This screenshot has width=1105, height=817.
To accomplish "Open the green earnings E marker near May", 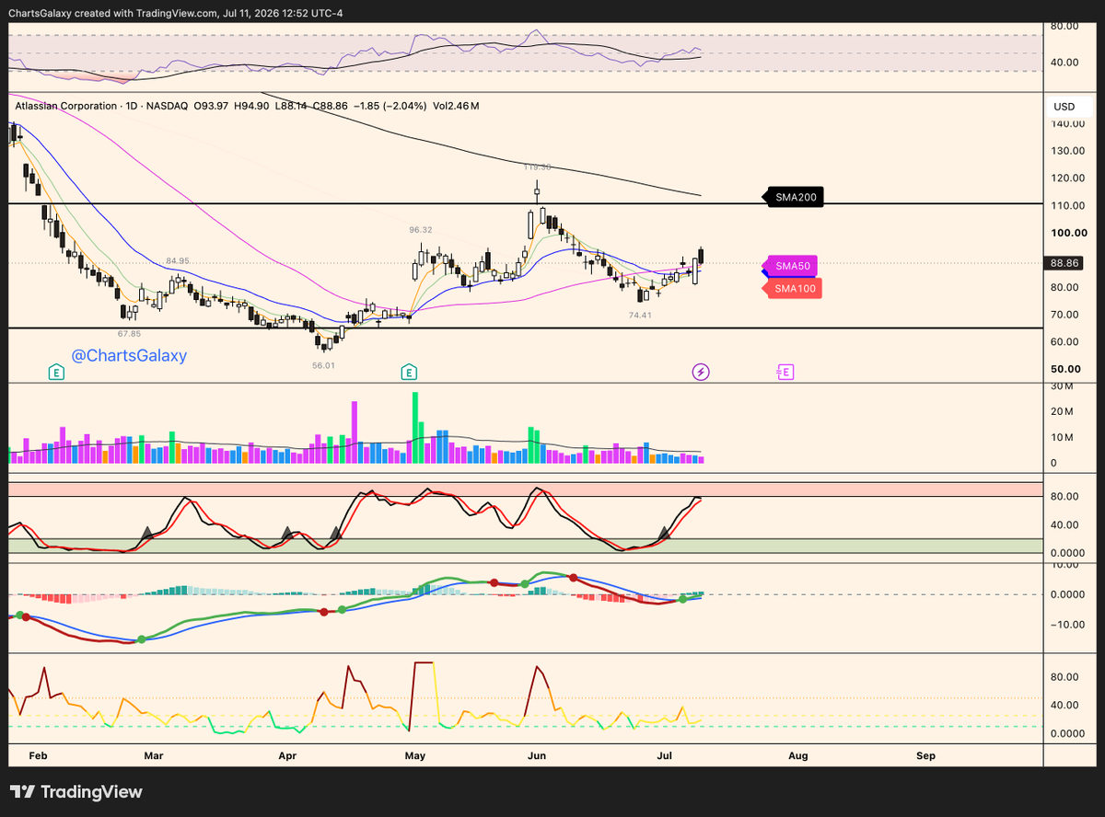I will 408,372.
